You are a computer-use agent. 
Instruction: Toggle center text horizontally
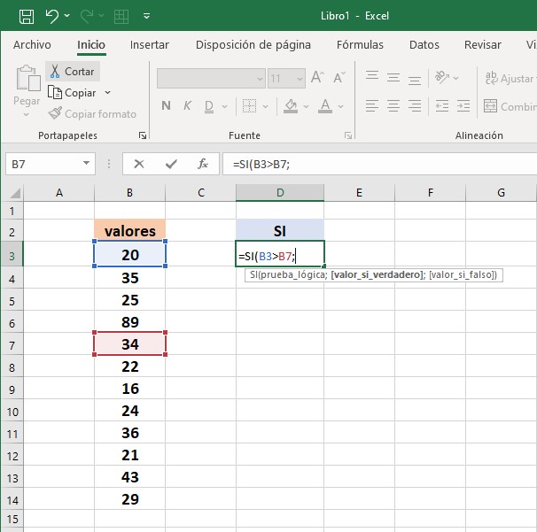coord(393,106)
